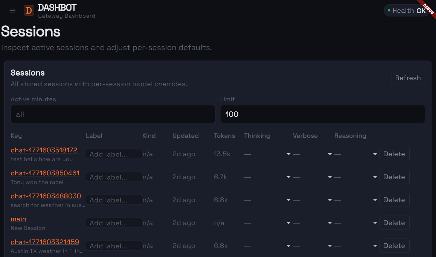Click the Add label field for chat-1771603850461
Image resolution: width=436 pixels, height=257 pixels.
point(114,177)
